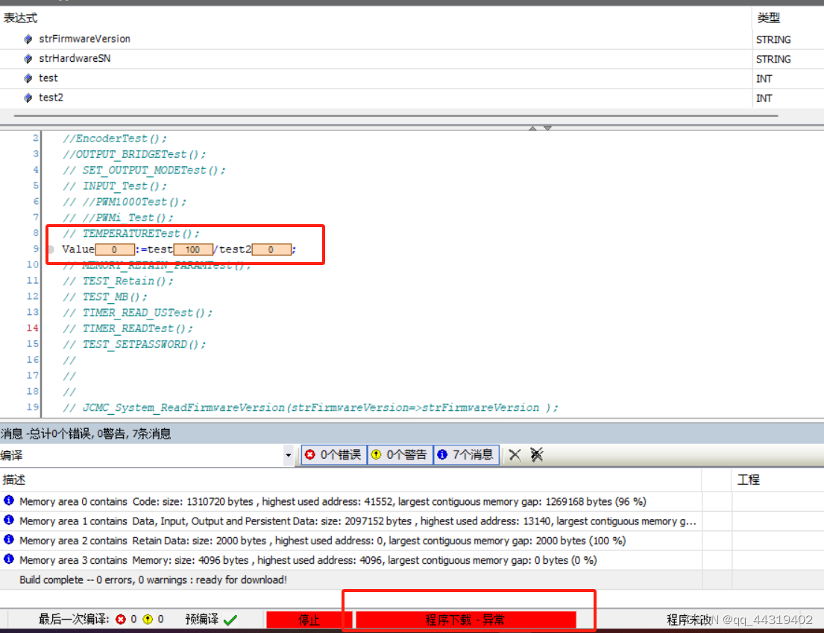Click the 程序未改 status text
824x633 pixels.
point(688,620)
